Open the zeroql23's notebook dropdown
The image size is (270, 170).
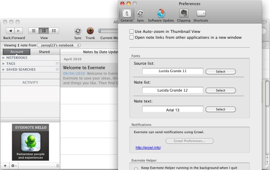(x=59, y=45)
